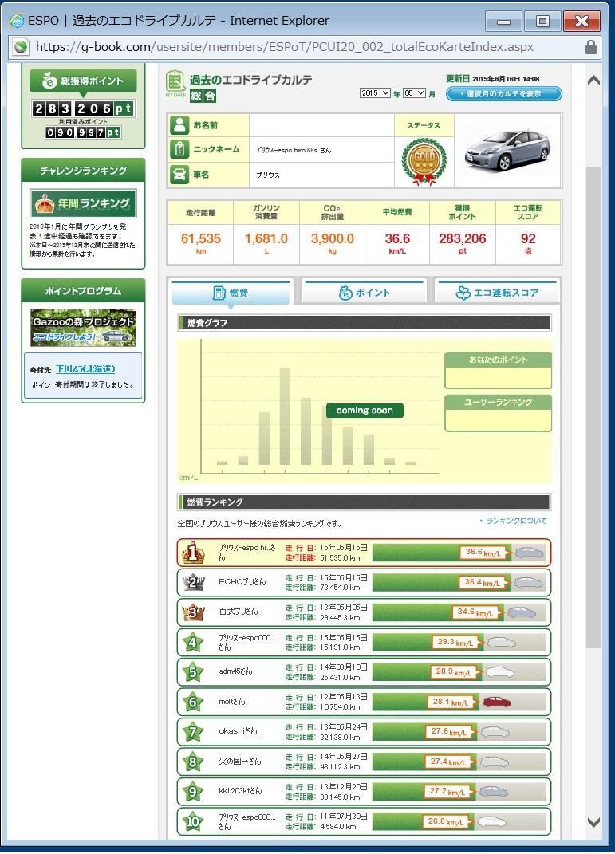The image size is (615, 854).
Task: Minimize the Internet Explorer window
Action: (503, 22)
